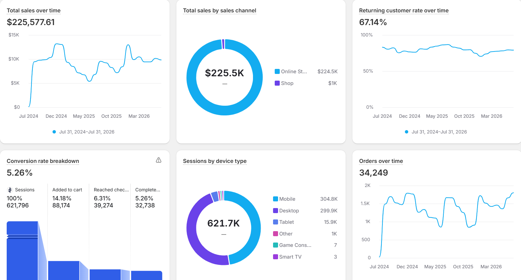Screen dimensions: 521x280
Task: Click the warning triangle icon on Conversion rate breakdown
Action: (x=159, y=160)
